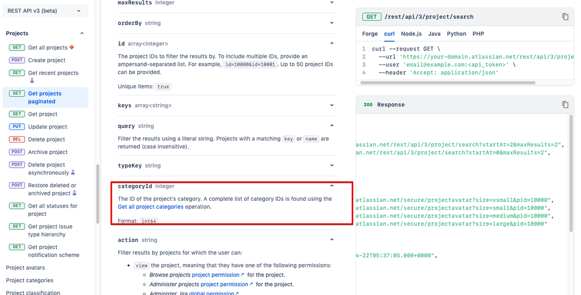Click the GET badge beside Get all statuses for project

pos(17,206)
